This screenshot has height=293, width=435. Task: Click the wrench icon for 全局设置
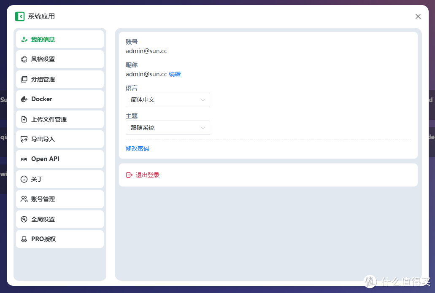(24, 219)
